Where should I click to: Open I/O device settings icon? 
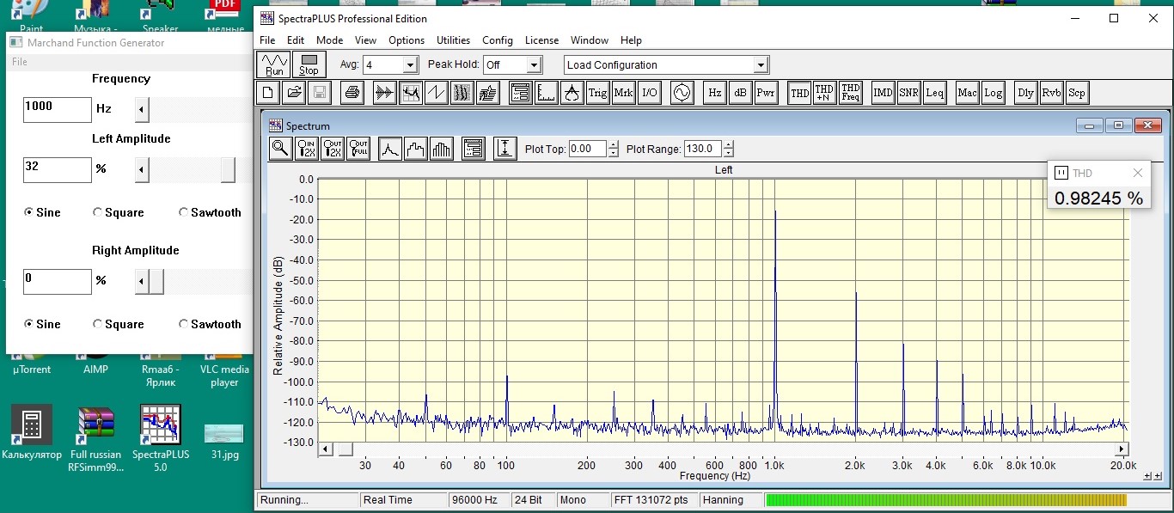[x=649, y=93]
